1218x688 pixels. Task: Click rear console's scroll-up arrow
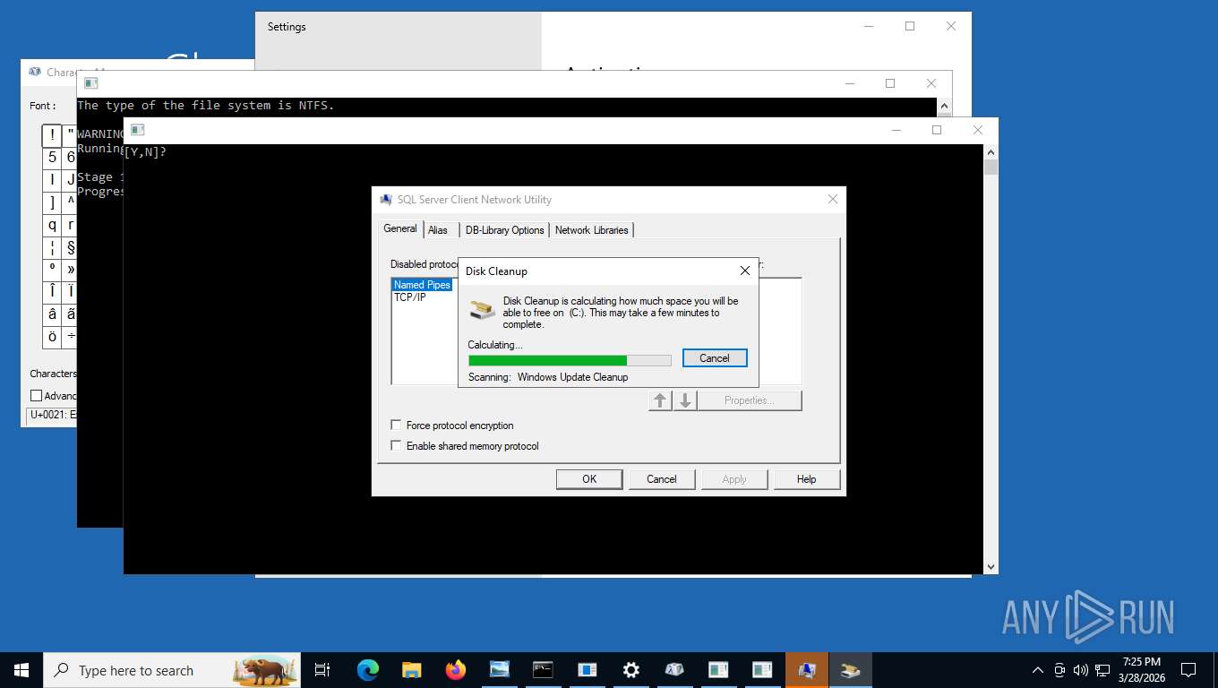click(944, 106)
